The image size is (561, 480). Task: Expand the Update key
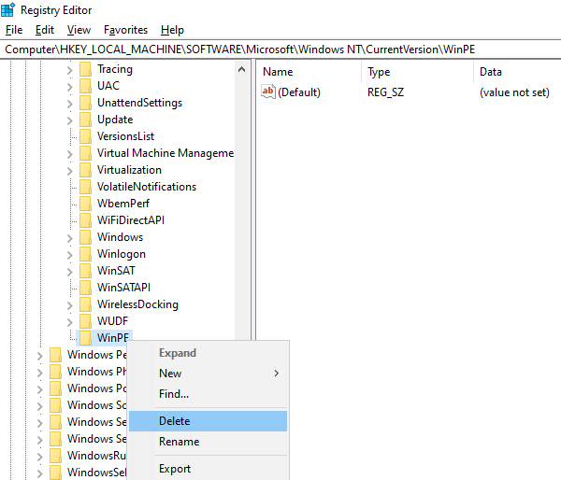coord(70,120)
